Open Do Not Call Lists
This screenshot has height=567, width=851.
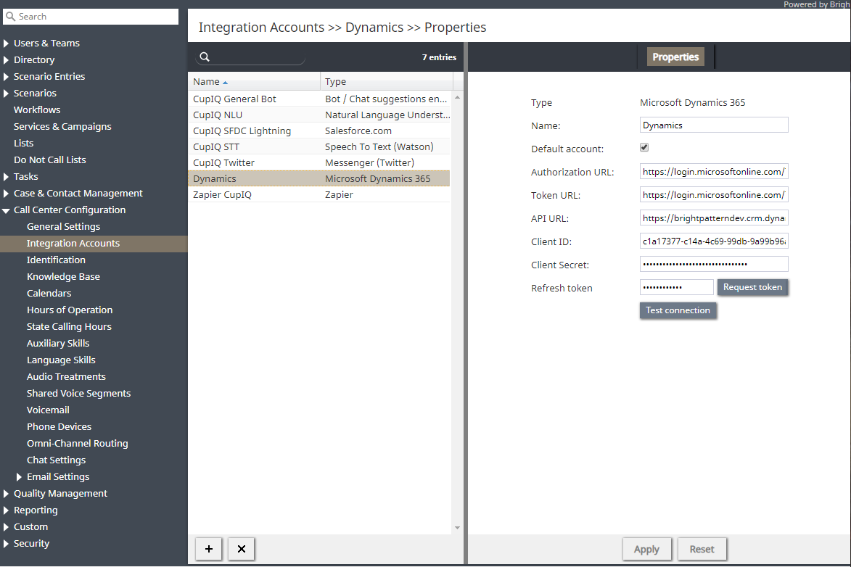pos(50,160)
